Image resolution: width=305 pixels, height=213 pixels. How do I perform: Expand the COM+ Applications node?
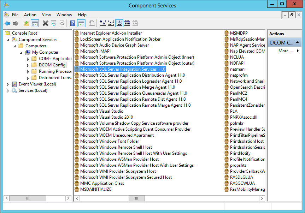[28, 59]
